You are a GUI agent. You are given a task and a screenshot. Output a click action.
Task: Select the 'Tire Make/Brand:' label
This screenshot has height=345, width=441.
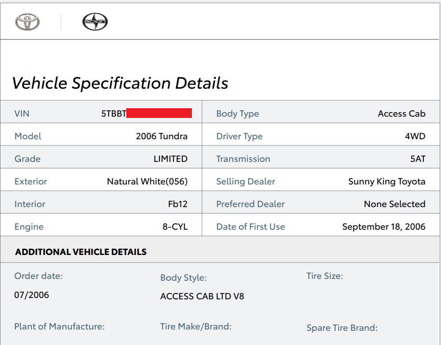click(x=196, y=326)
